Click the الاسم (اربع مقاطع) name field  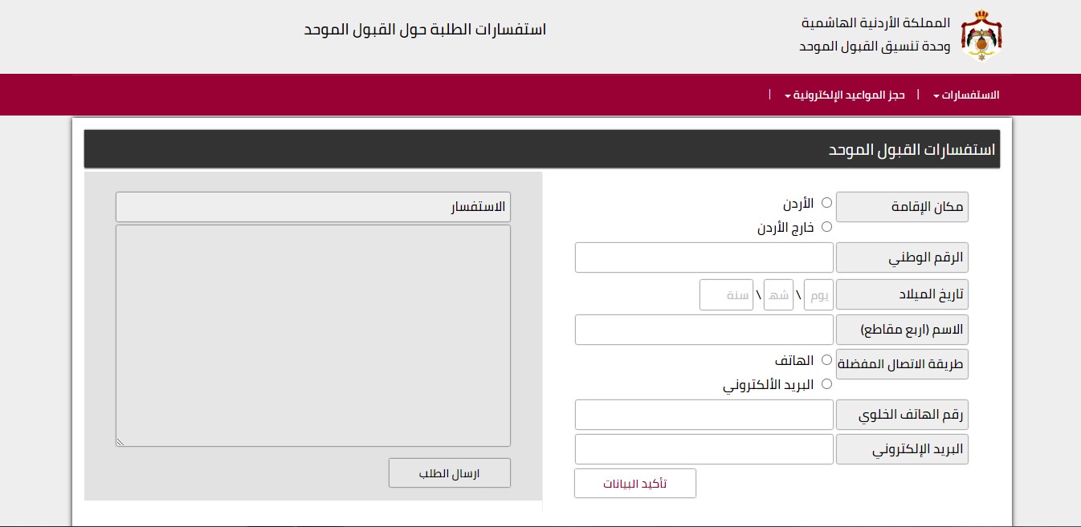point(704,330)
